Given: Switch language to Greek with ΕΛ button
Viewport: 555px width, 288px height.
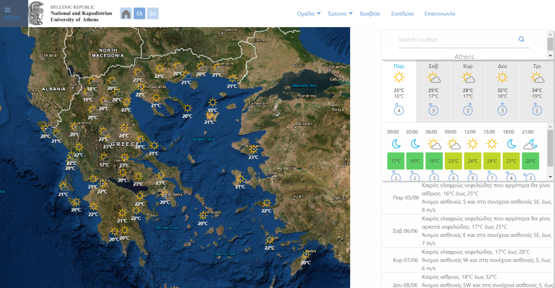Looking at the screenshot, I should coord(139,14).
